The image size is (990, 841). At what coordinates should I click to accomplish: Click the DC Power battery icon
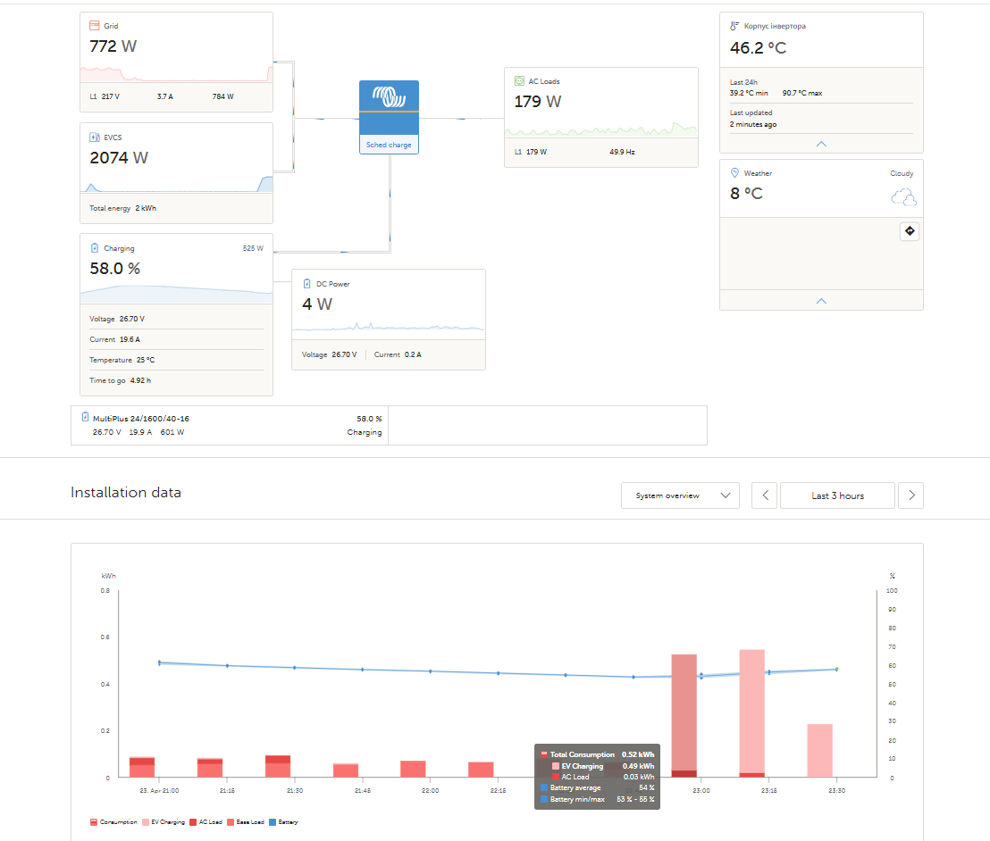[306, 284]
